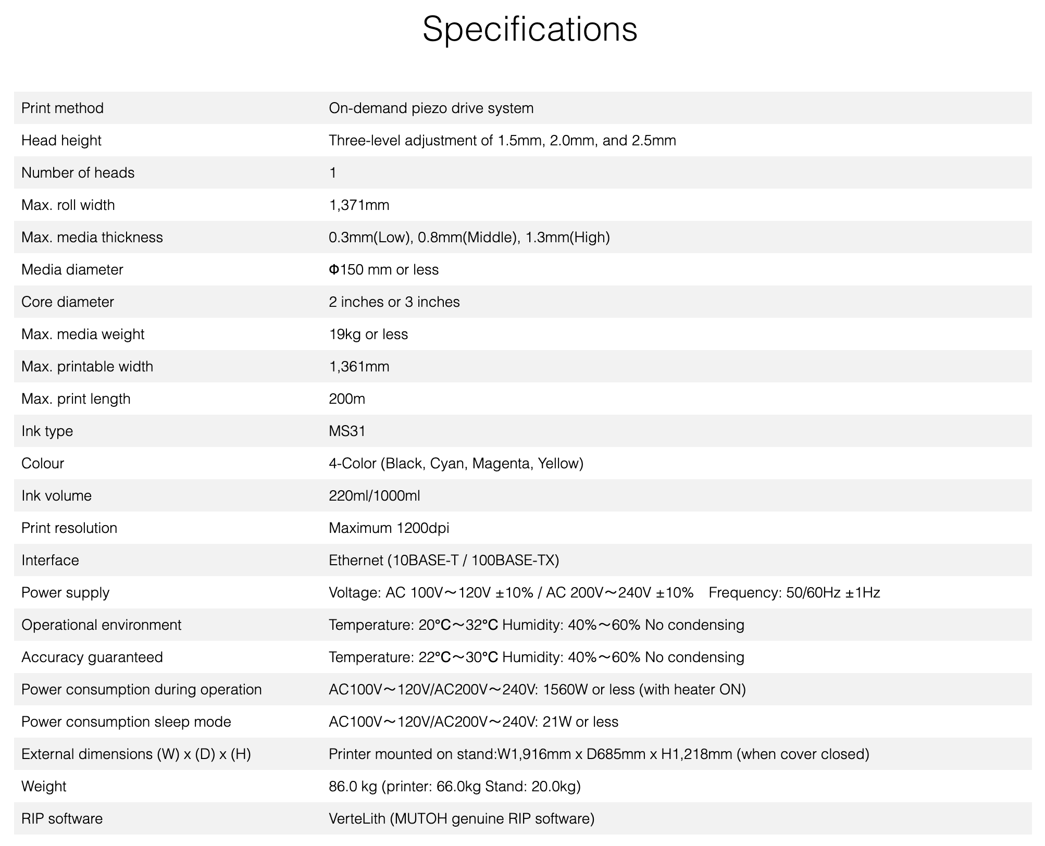Click the Operational environment label

(x=101, y=625)
